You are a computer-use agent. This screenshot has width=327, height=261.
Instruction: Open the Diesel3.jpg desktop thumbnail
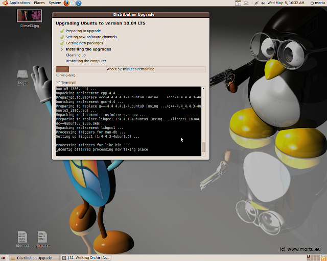(30, 16)
